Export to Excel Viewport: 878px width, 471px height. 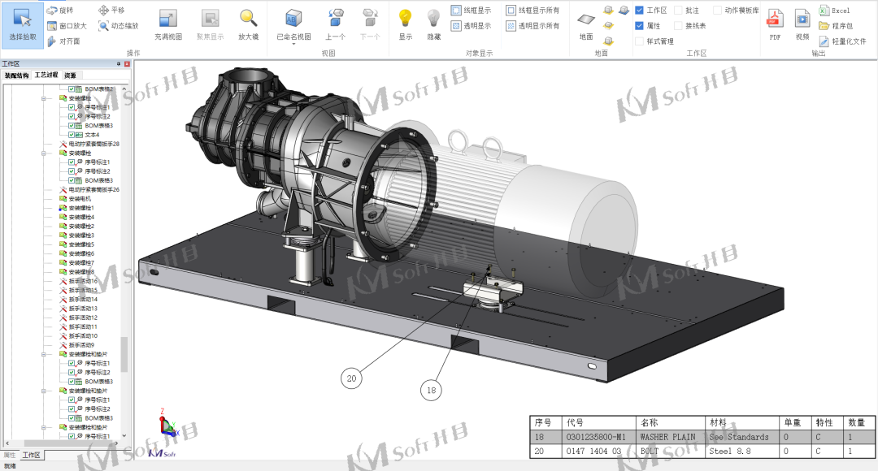pos(834,10)
